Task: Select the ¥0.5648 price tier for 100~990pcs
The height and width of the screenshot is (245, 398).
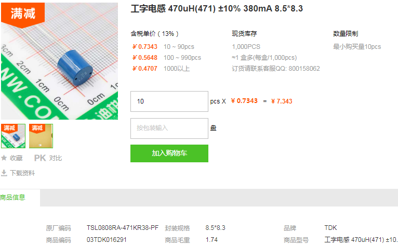Action: (x=166, y=58)
